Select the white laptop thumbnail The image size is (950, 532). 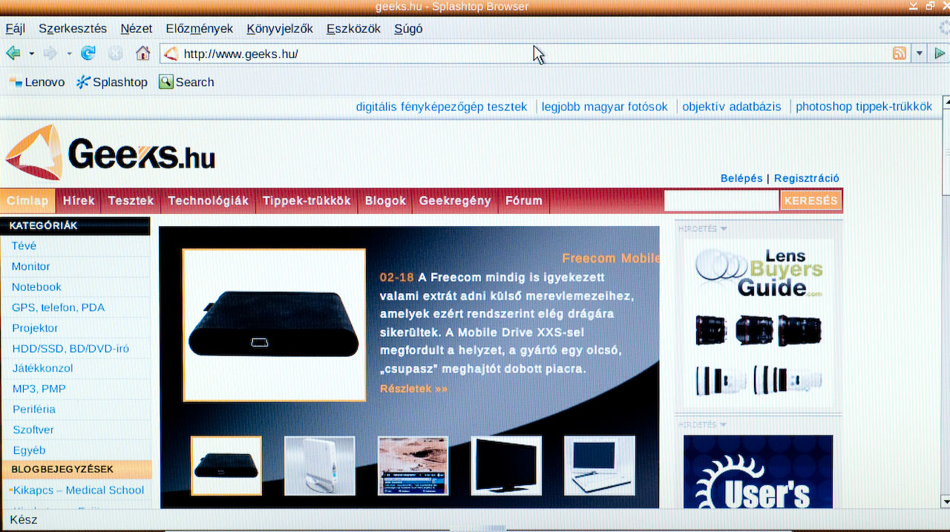pyautogui.click(x=600, y=465)
